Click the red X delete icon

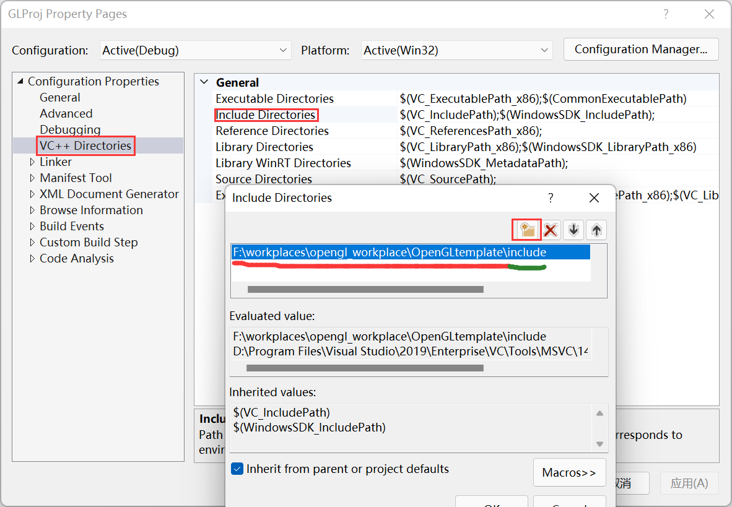point(550,229)
